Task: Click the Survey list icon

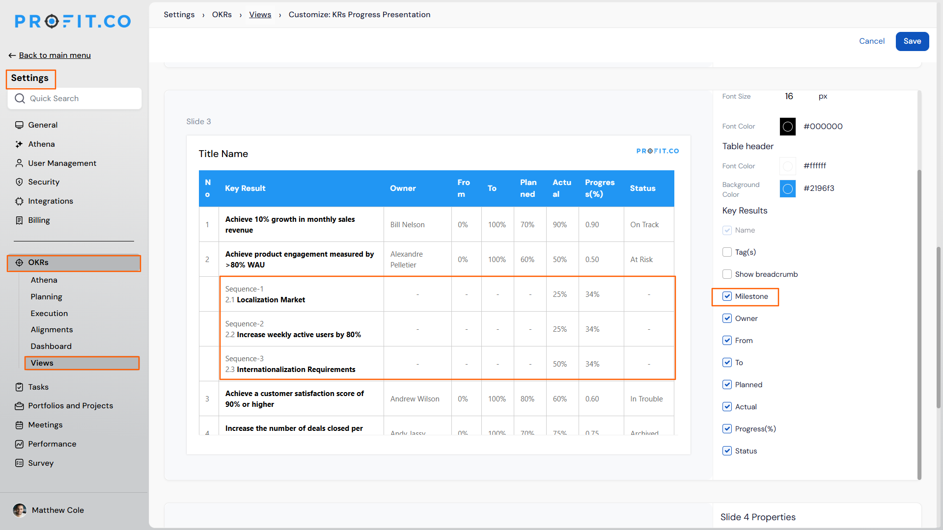Action: click(19, 463)
